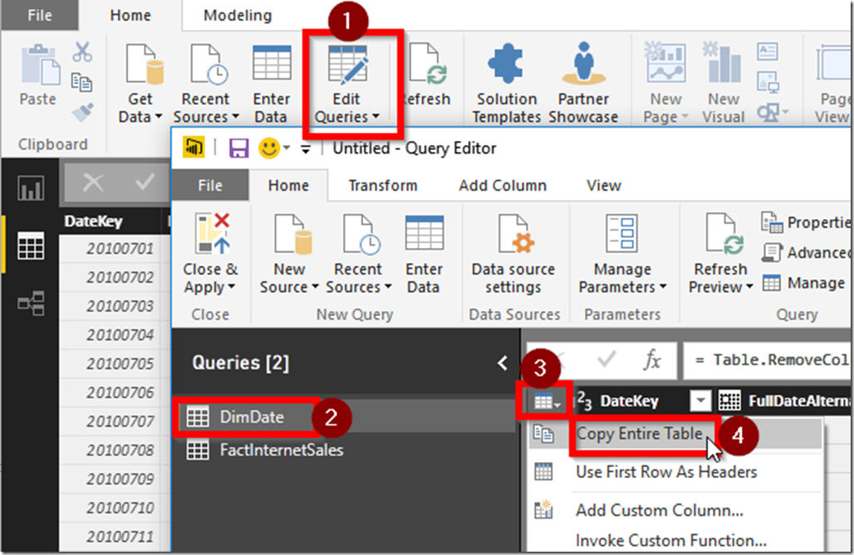Click Enter Data in Query Editor

click(x=424, y=254)
